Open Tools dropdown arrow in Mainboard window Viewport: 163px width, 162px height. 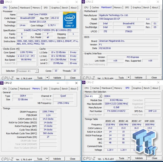(x=129, y=77)
